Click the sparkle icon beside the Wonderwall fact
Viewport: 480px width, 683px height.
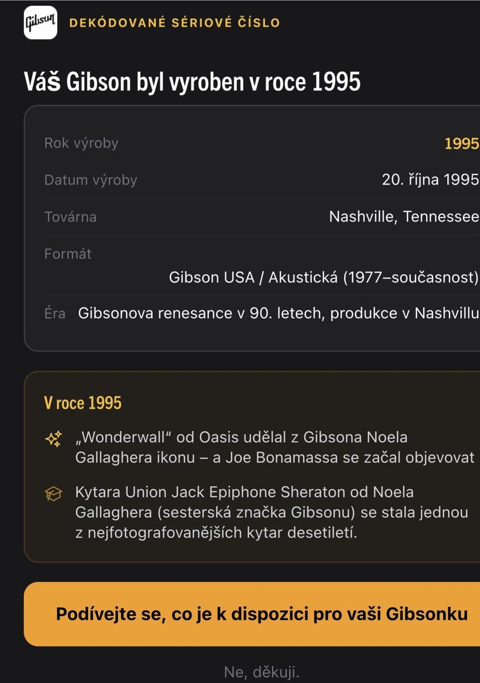(53, 439)
